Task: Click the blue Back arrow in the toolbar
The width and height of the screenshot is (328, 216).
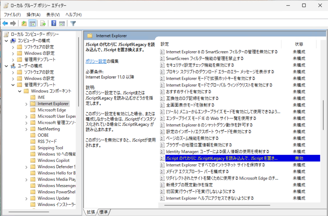Action: point(5,23)
